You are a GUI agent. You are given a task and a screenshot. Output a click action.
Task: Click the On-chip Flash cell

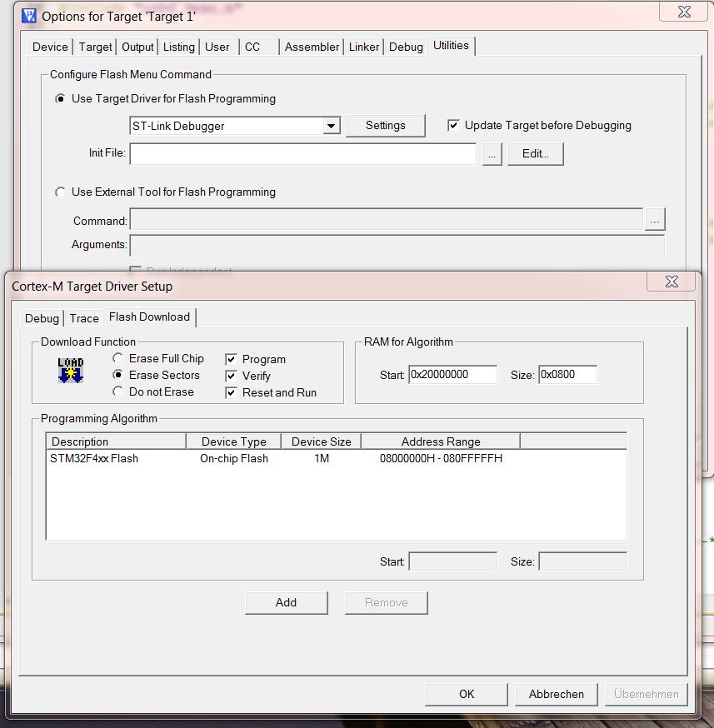click(234, 459)
